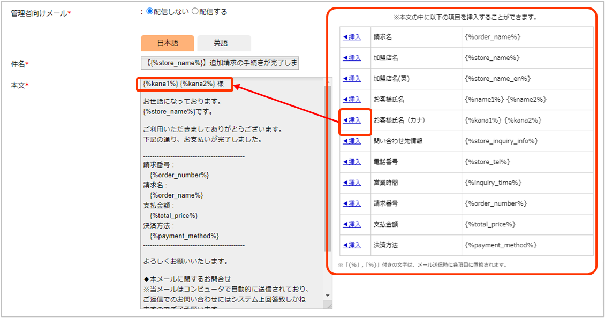Select the 配信しない radio button
Viewport: 605px width, 318px height.
tap(150, 12)
